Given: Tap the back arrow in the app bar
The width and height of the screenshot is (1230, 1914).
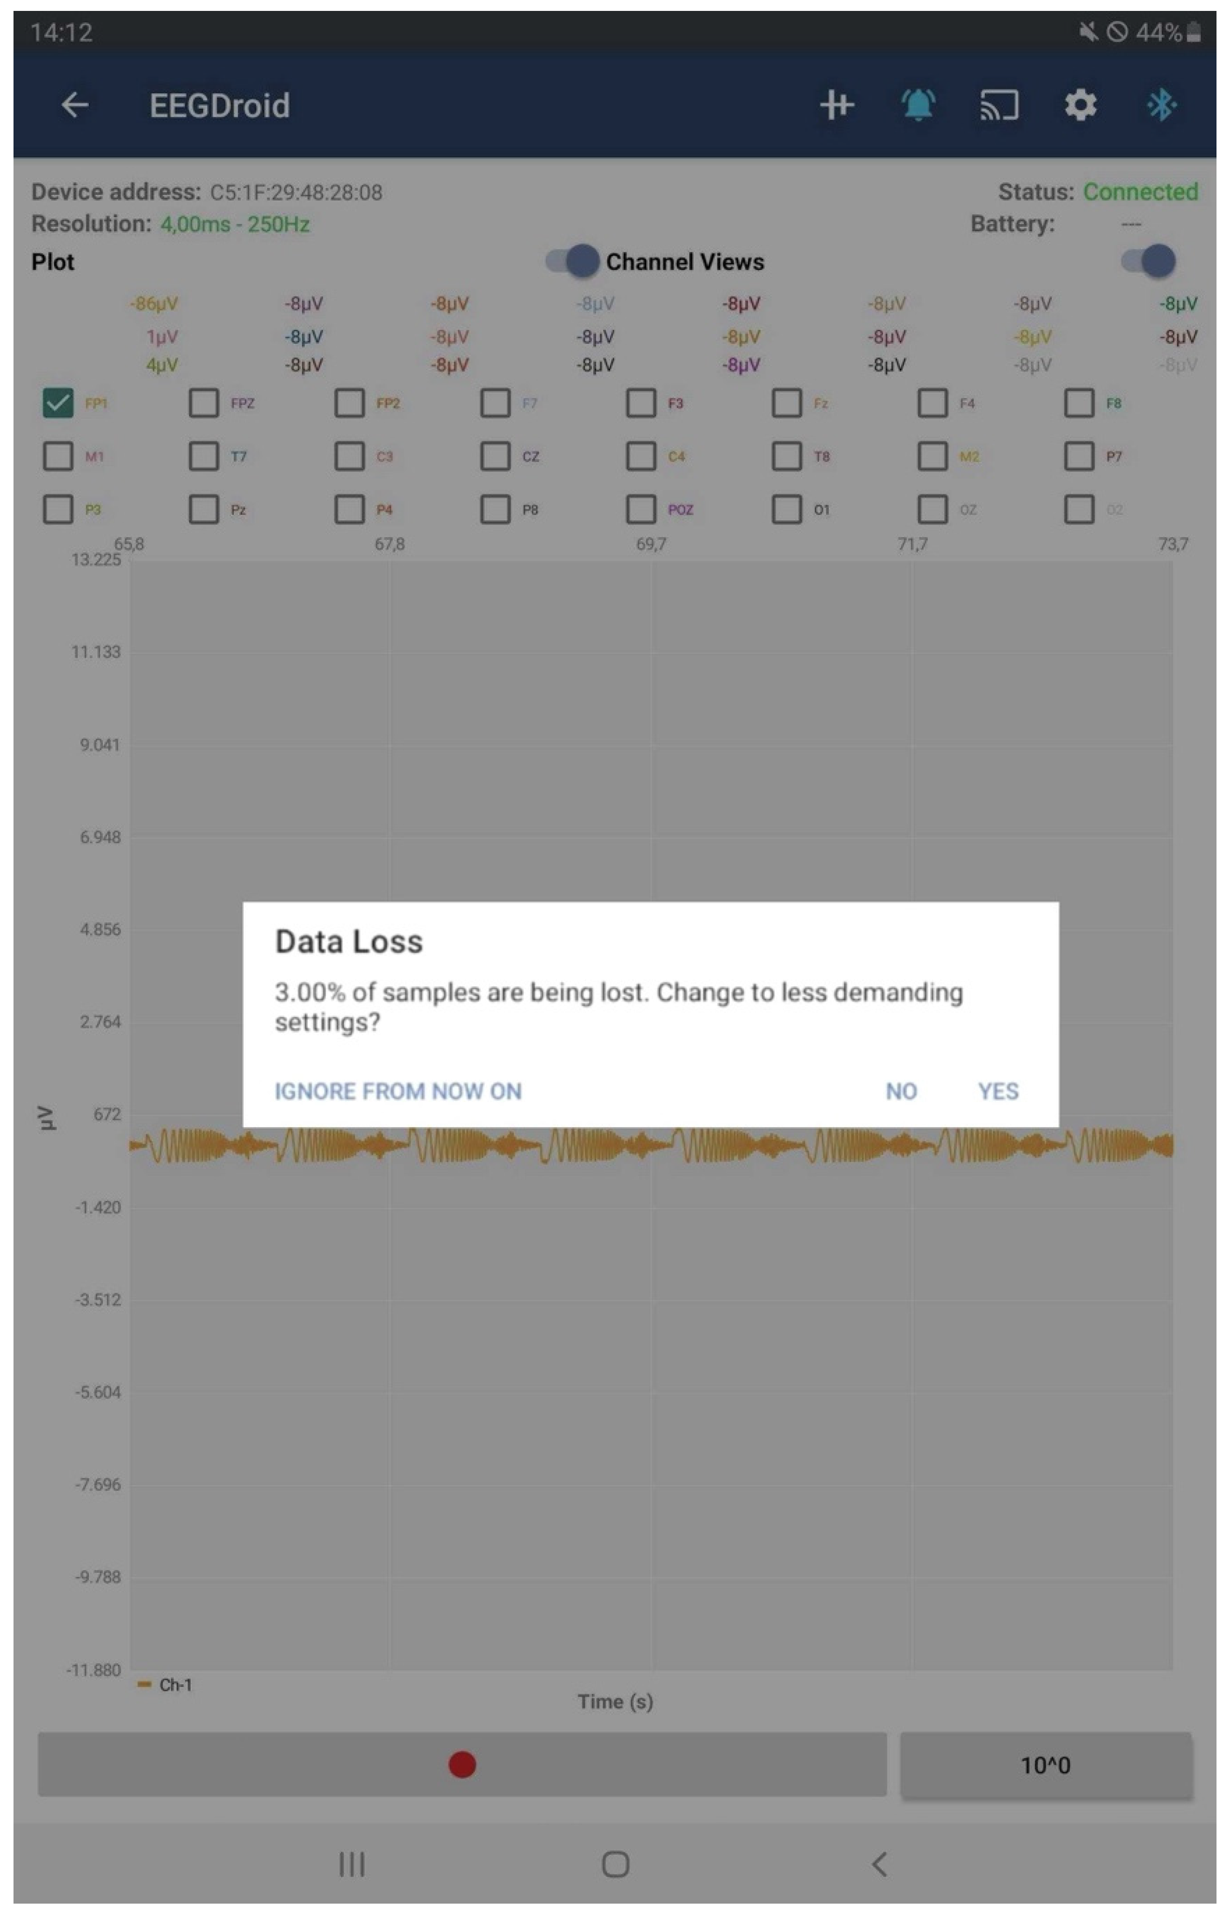Looking at the screenshot, I should click(75, 104).
